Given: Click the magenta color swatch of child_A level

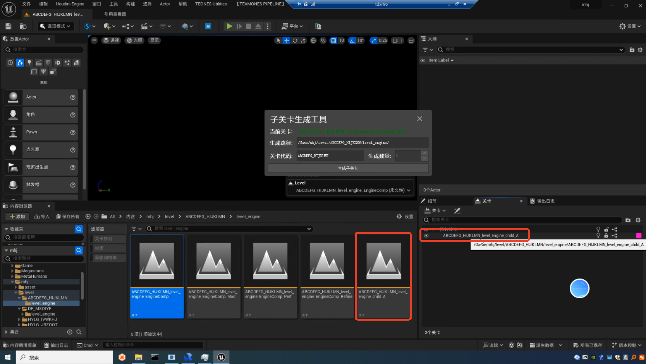Looking at the screenshot, I should pyautogui.click(x=639, y=236).
